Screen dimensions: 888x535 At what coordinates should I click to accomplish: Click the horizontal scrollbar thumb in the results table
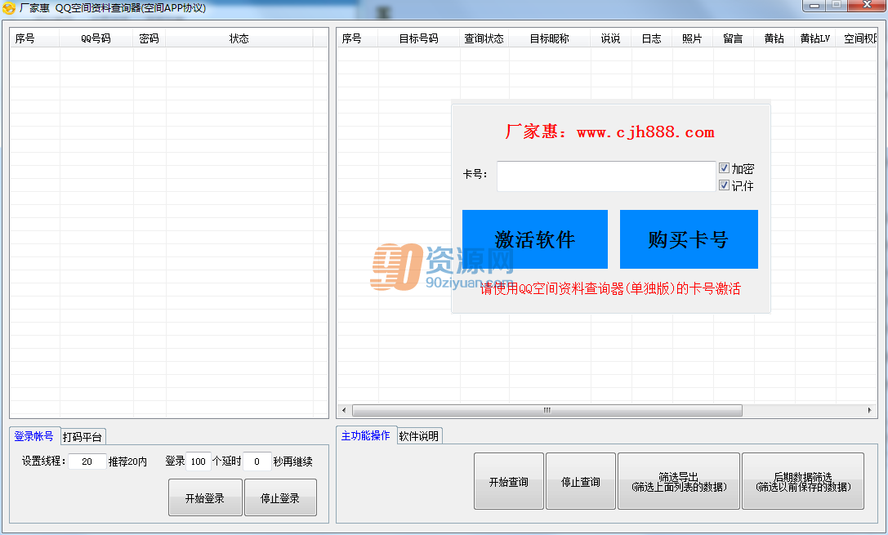pyautogui.click(x=547, y=411)
